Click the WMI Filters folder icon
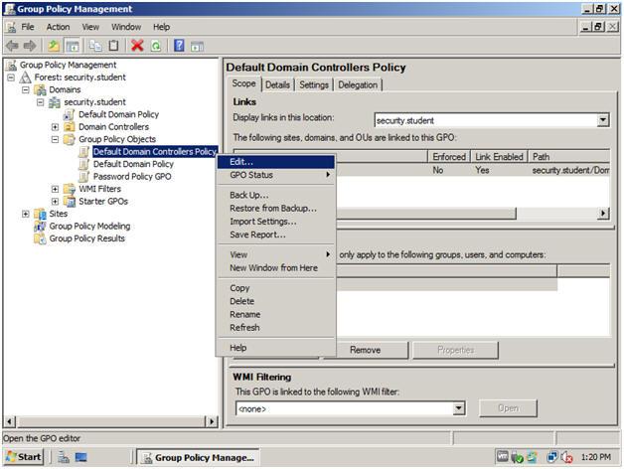Viewport: 624px width, 469px height. coord(70,189)
